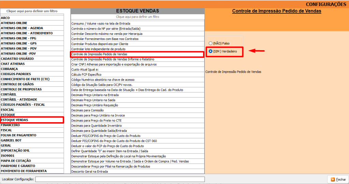This screenshot has width=349, height=184.
Task: Select Controle de Impressão Pedido Informe o Relatório
Action: (138, 59)
